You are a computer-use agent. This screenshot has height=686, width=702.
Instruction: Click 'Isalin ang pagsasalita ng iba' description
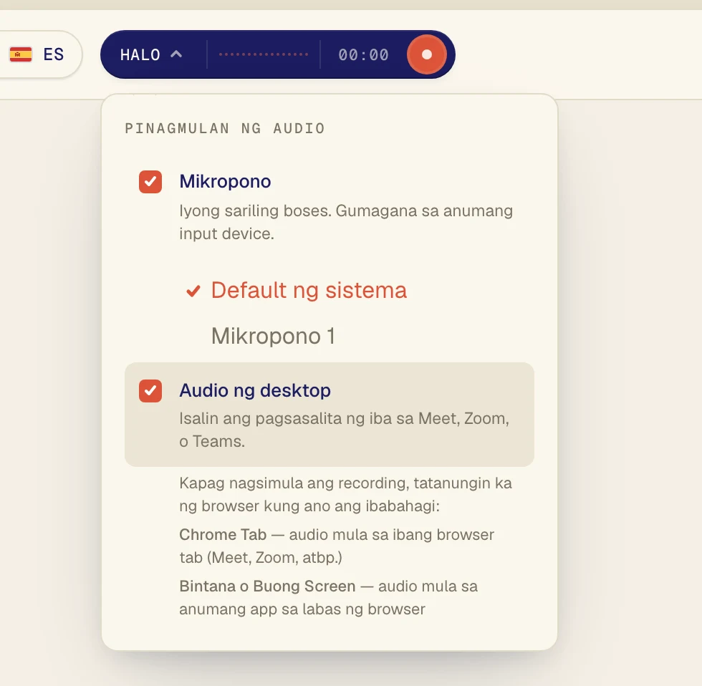pyautogui.click(x=345, y=430)
